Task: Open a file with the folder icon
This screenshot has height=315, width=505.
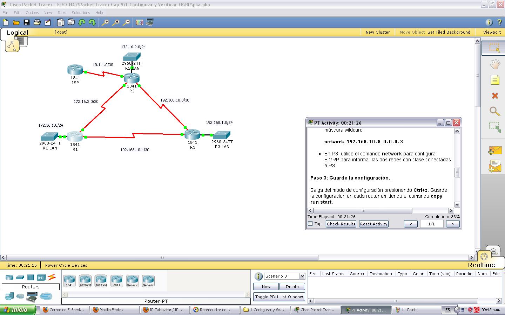Action: point(16,22)
